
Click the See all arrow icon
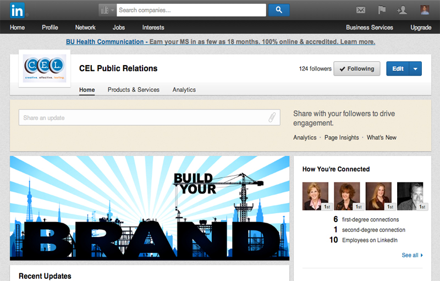click(421, 255)
